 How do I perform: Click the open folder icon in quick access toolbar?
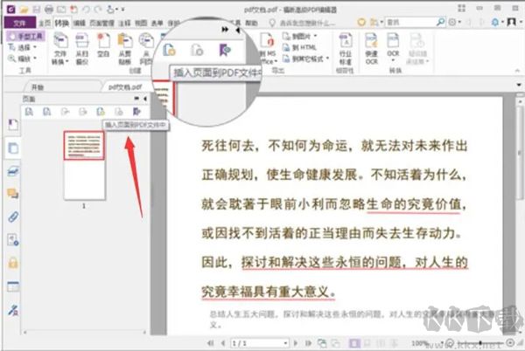[x=24, y=10]
